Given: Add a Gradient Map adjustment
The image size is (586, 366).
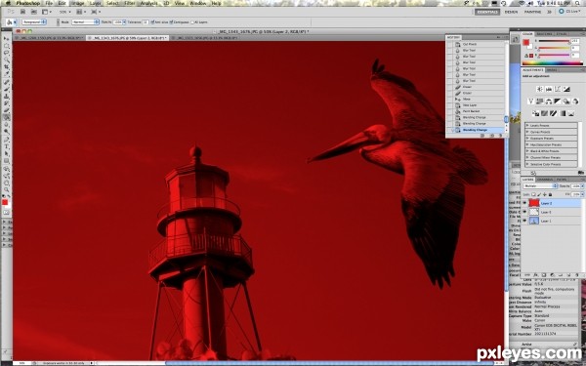Looking at the screenshot, I should 563,113.
